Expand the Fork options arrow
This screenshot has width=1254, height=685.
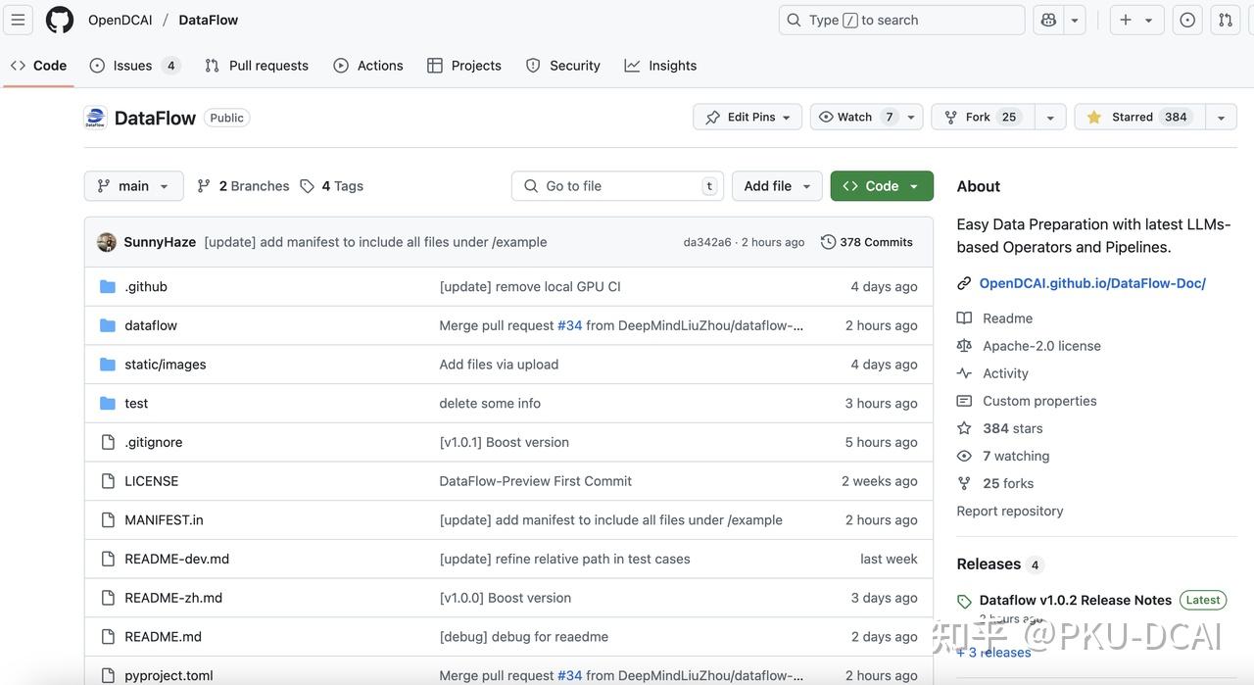click(x=1050, y=118)
